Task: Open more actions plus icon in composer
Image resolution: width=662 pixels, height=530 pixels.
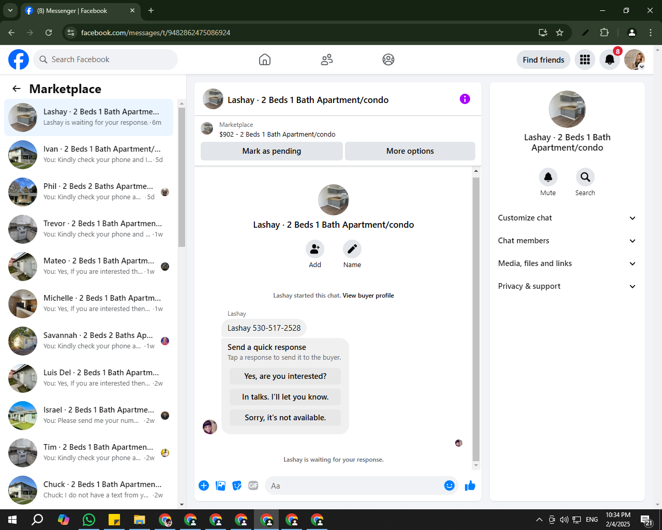Action: click(204, 485)
